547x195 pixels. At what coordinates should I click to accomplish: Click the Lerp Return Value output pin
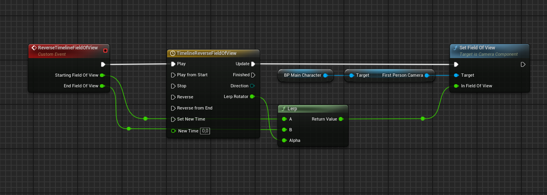(341, 119)
